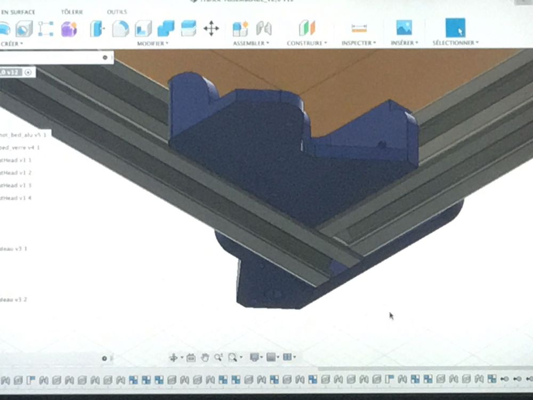Switch to the OUTILS tab

117,12
